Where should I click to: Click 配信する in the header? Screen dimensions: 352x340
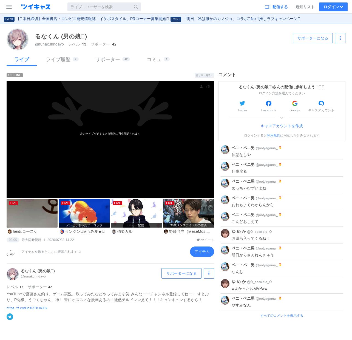(x=276, y=7)
